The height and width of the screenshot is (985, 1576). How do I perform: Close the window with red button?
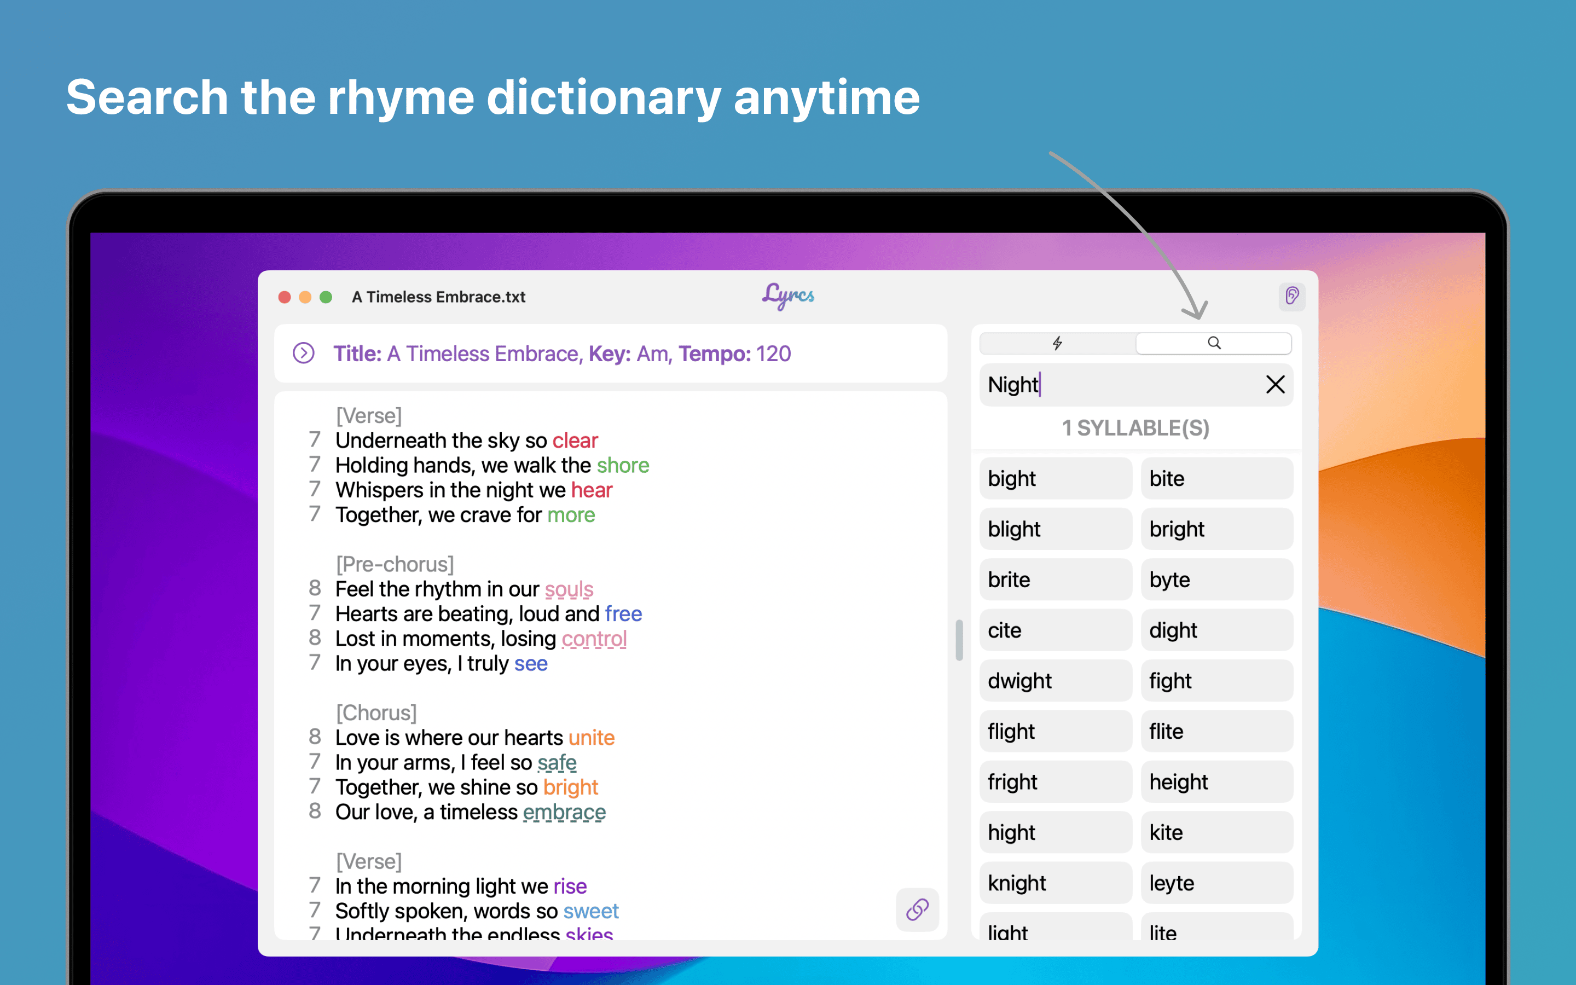tap(285, 297)
